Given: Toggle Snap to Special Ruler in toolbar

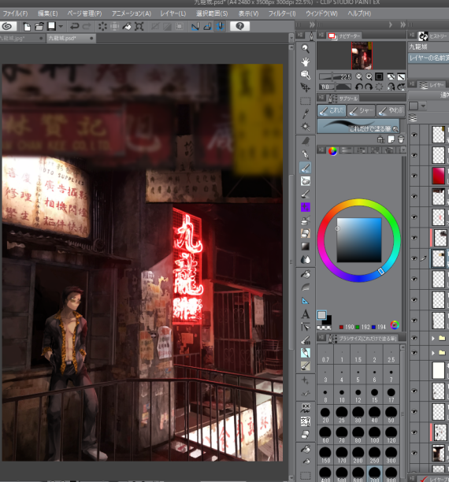Looking at the screenshot, I should 208,27.
